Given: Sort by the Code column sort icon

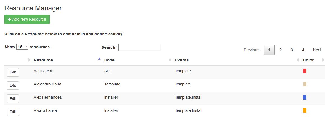Looking at the screenshot, I should point(170,60).
